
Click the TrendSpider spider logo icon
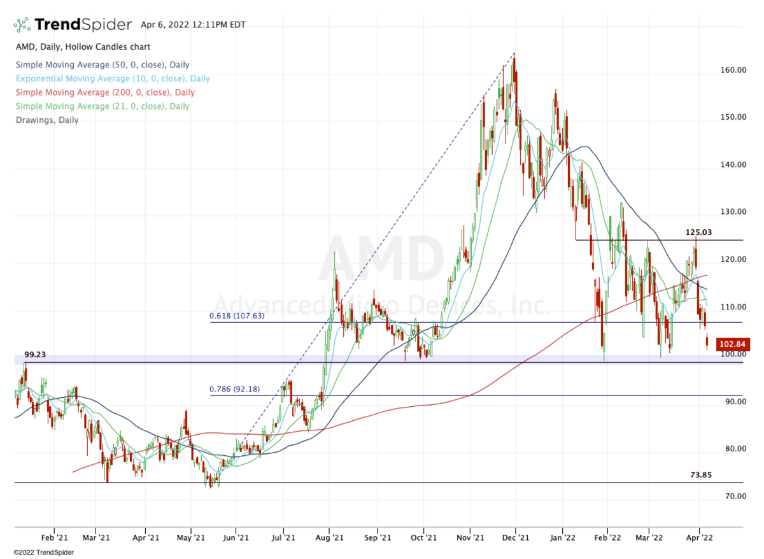point(22,25)
